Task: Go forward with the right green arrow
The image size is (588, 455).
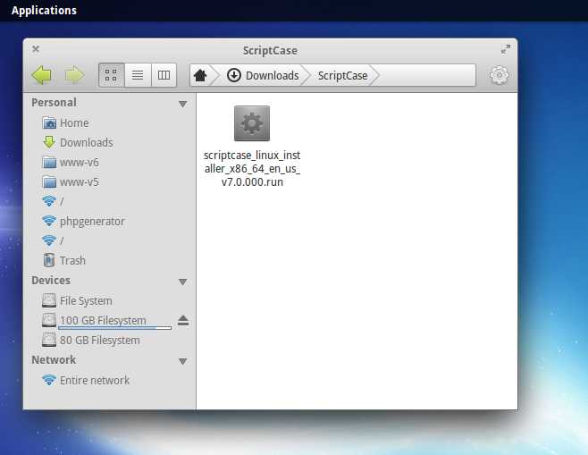Action: click(75, 75)
